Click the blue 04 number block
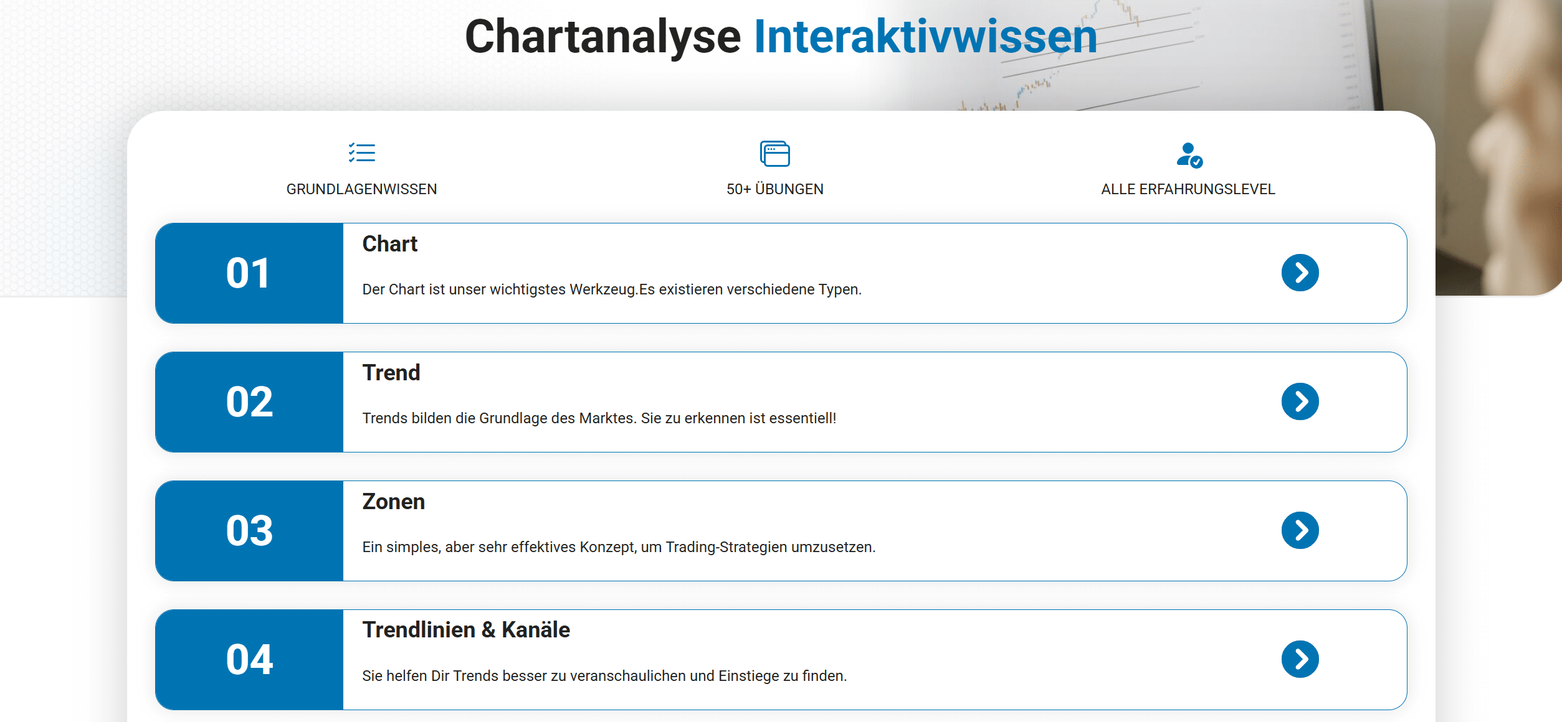The image size is (1562, 722). point(249,660)
